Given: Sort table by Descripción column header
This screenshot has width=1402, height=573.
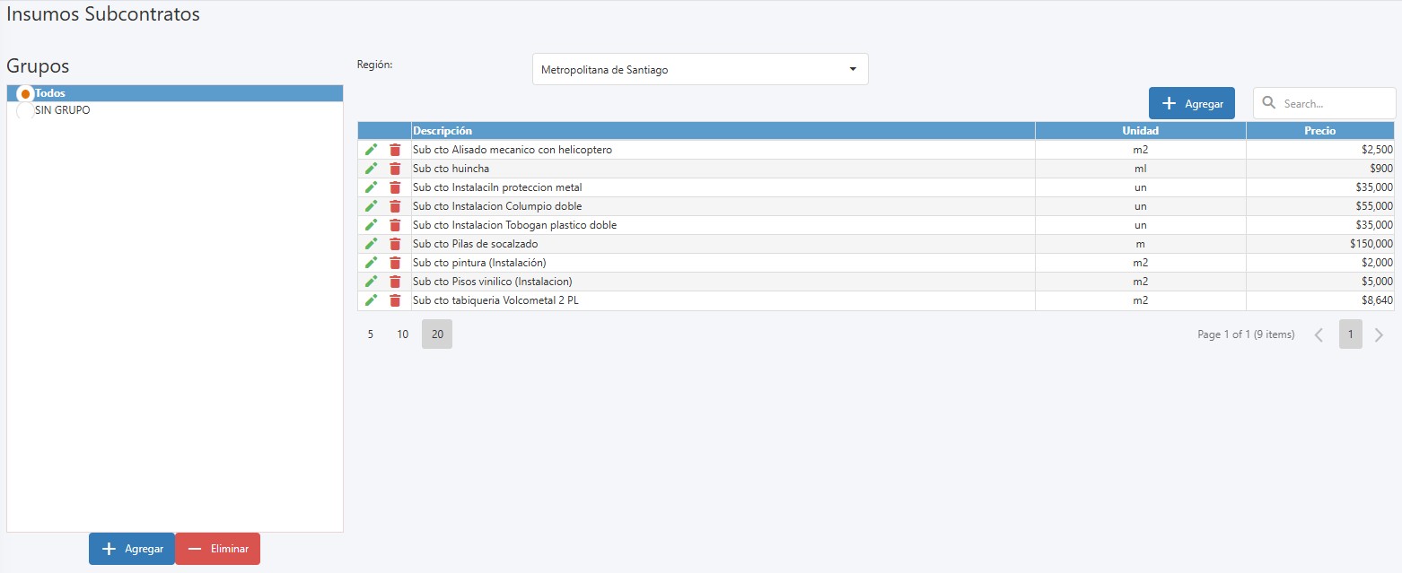Looking at the screenshot, I should (x=723, y=131).
